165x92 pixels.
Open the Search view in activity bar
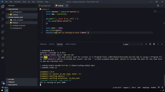pyautogui.click(x=3, y=13)
